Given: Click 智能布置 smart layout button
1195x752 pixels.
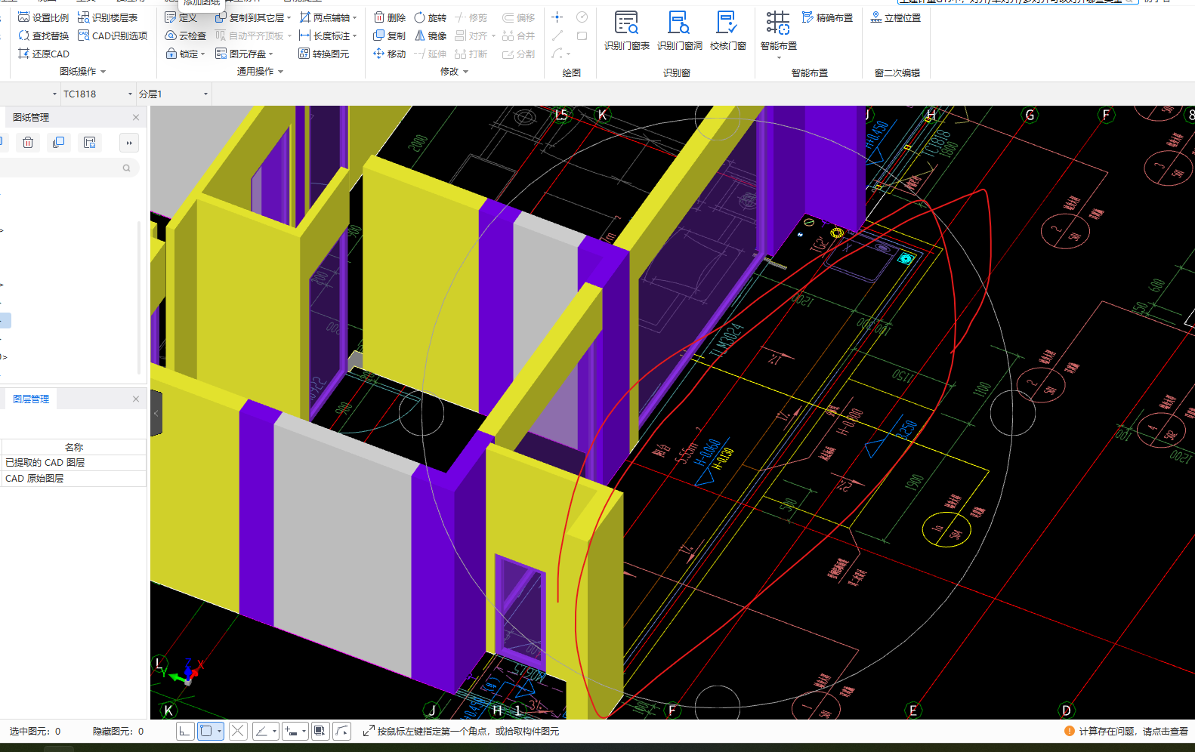Looking at the screenshot, I should tap(778, 34).
